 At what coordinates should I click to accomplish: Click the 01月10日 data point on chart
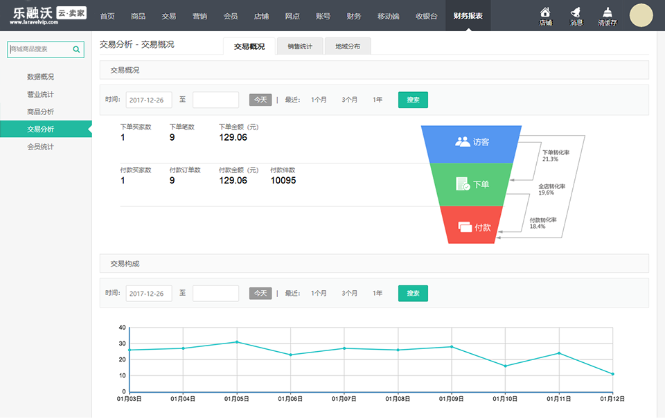505,366
